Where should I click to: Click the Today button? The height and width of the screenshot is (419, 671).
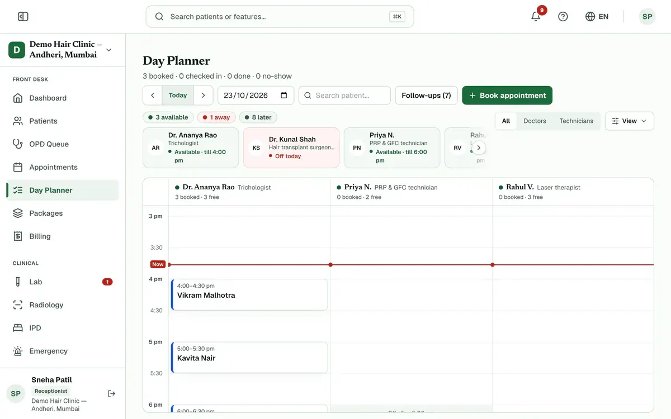(178, 96)
